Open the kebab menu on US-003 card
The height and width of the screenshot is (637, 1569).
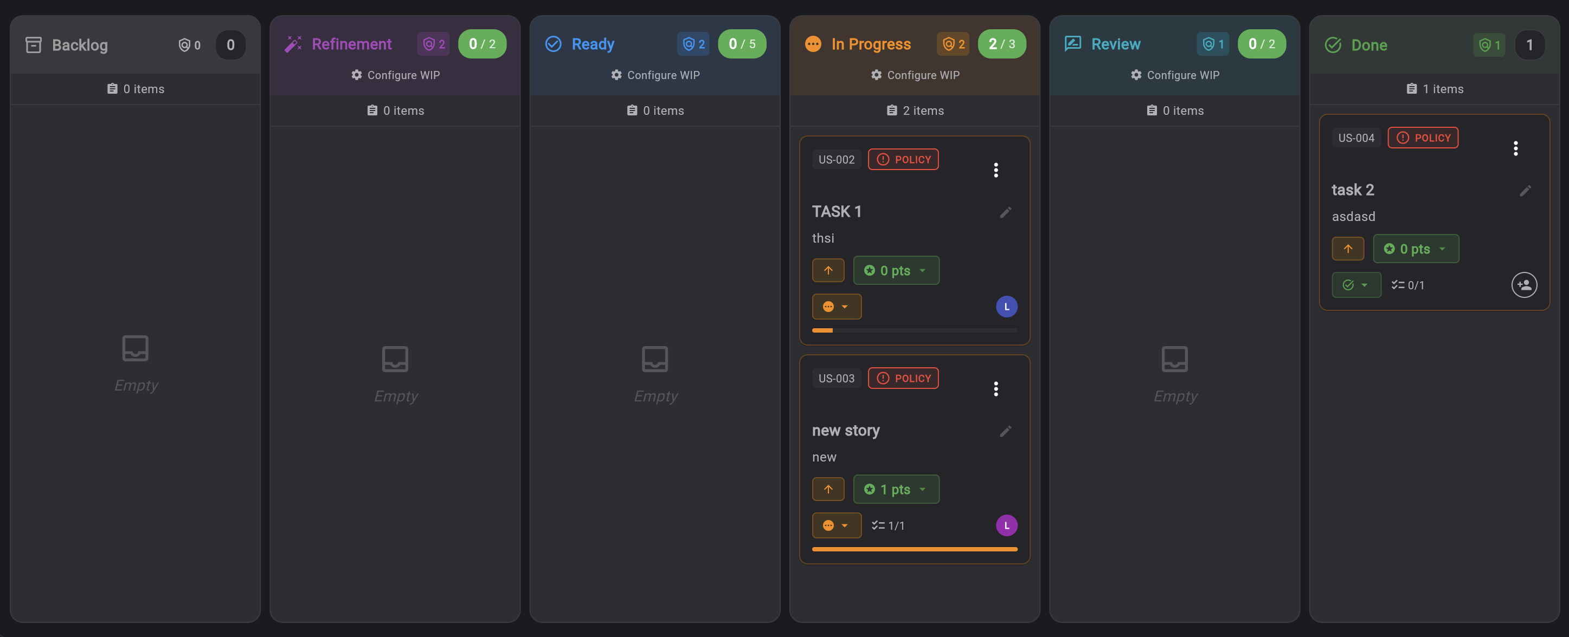tap(996, 388)
